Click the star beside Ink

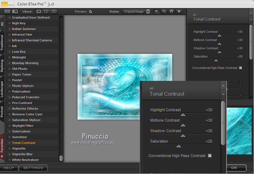[9, 46]
